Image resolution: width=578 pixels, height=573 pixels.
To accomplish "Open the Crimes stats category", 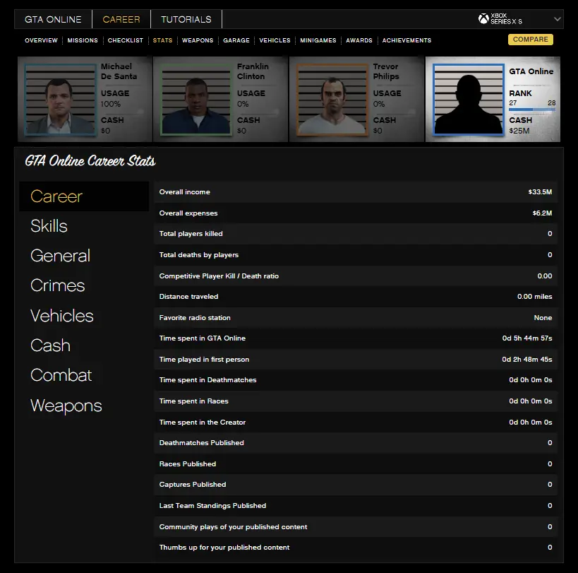I will 57,285.
